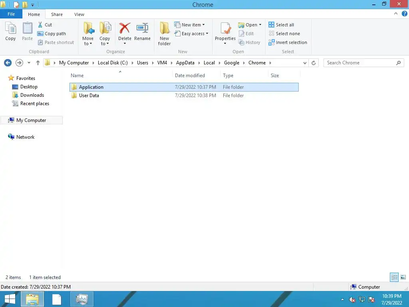Screen dimensions: 409x307
Task: Select Network in navigation pane
Action: tap(22, 137)
